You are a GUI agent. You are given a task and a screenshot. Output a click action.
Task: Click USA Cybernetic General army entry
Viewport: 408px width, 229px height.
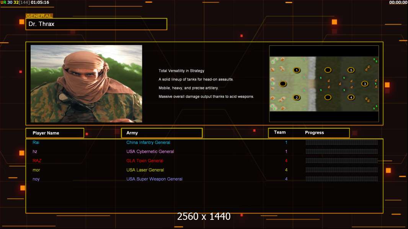150,152
